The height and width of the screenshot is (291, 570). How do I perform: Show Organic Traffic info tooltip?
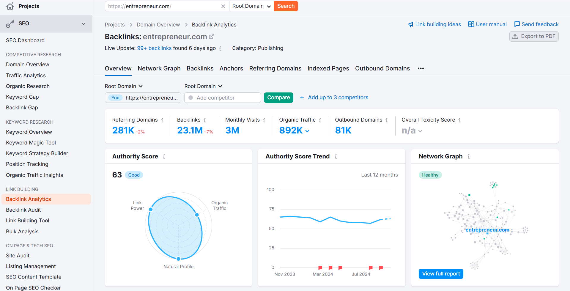320,120
